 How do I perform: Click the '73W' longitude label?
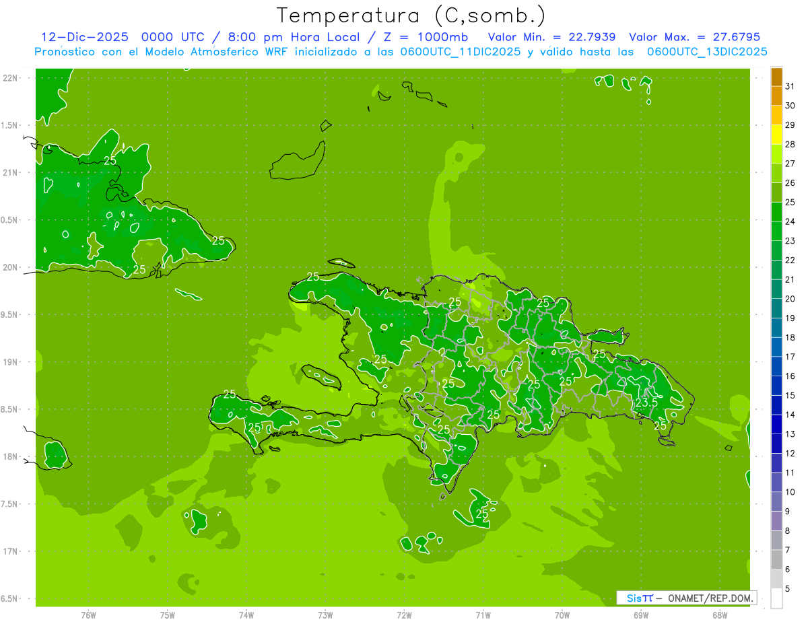point(325,615)
